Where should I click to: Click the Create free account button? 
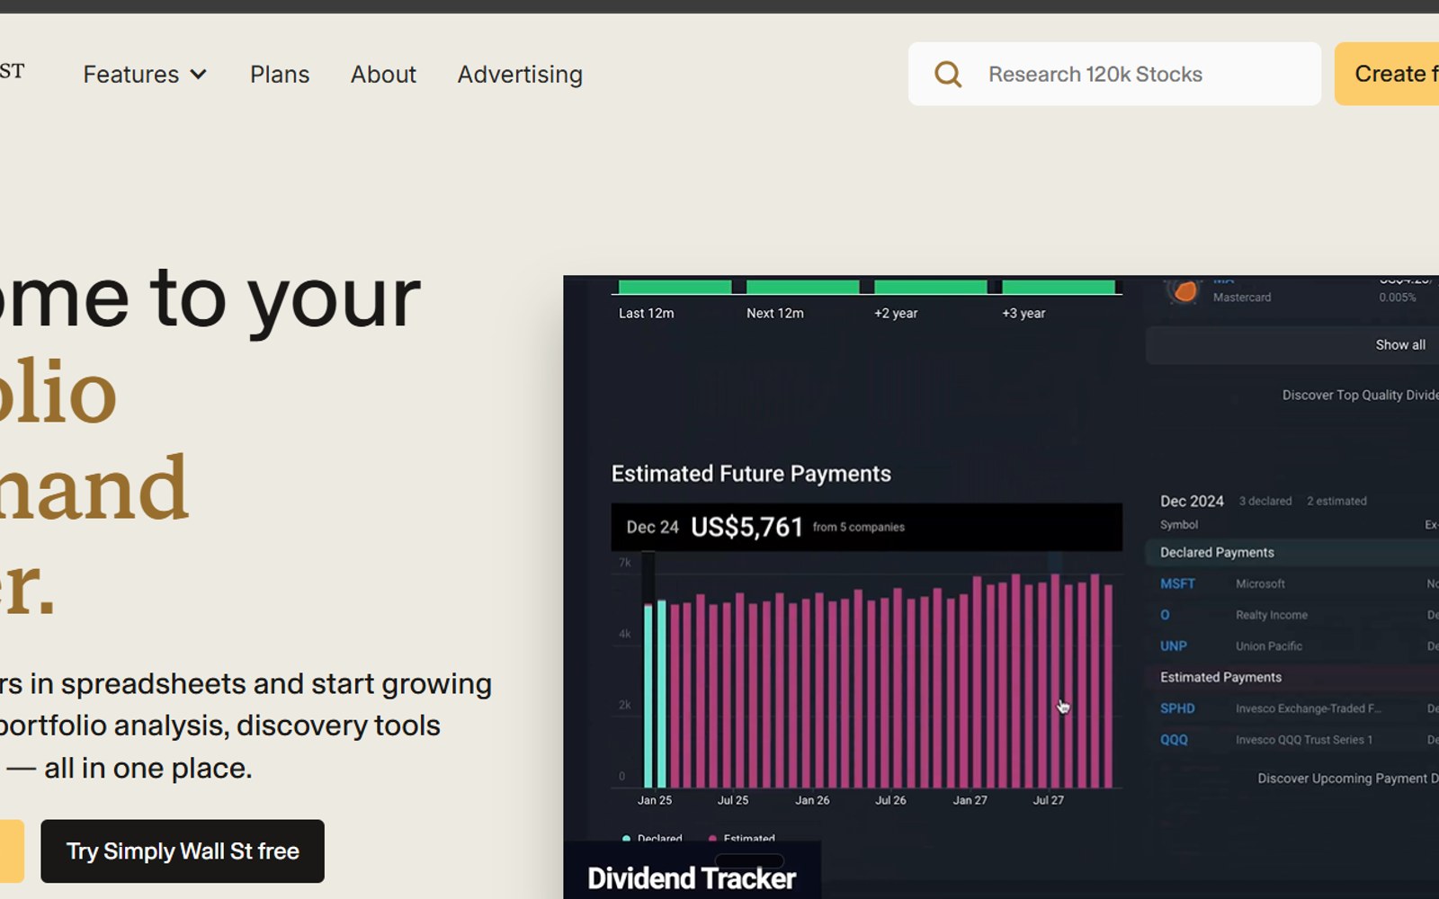[x=1387, y=74]
